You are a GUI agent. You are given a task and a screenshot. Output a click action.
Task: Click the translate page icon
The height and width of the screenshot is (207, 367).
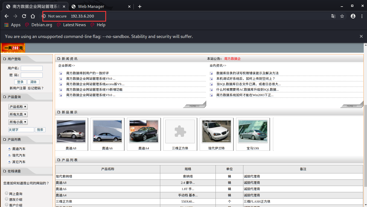333,16
